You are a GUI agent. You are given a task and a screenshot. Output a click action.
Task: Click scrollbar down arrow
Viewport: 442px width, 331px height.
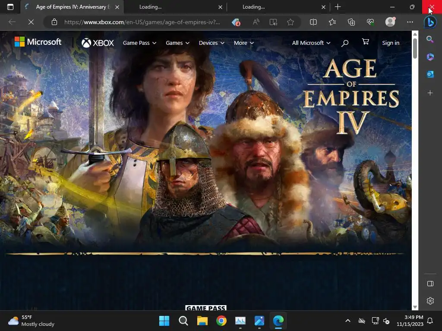(x=415, y=307)
